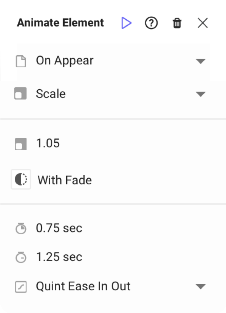Close the Animate Element panel
This screenshot has height=313, width=226.
[x=203, y=23]
